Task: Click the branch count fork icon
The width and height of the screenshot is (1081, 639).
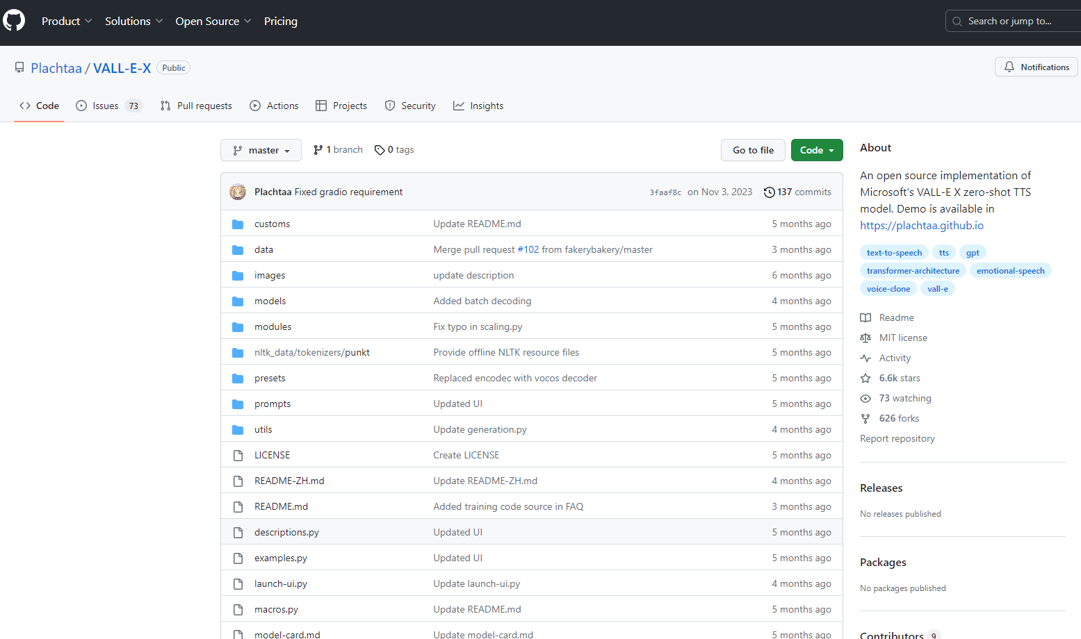Action: [x=318, y=150]
